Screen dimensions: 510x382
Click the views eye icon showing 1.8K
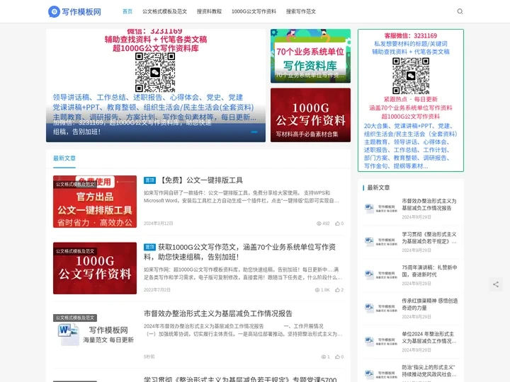click(x=317, y=290)
